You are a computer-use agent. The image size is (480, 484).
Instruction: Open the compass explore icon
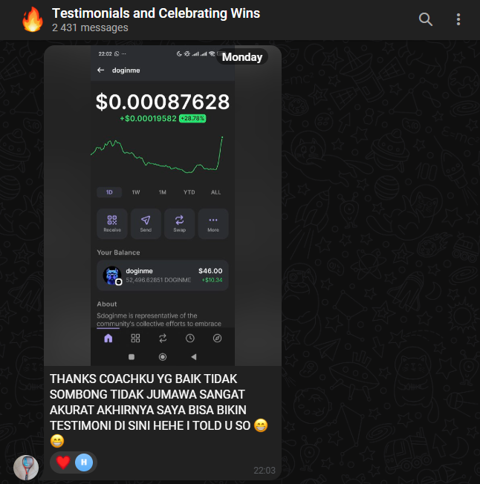(217, 339)
